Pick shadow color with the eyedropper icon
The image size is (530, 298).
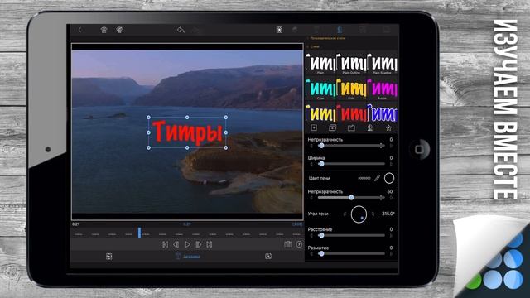[378, 178]
